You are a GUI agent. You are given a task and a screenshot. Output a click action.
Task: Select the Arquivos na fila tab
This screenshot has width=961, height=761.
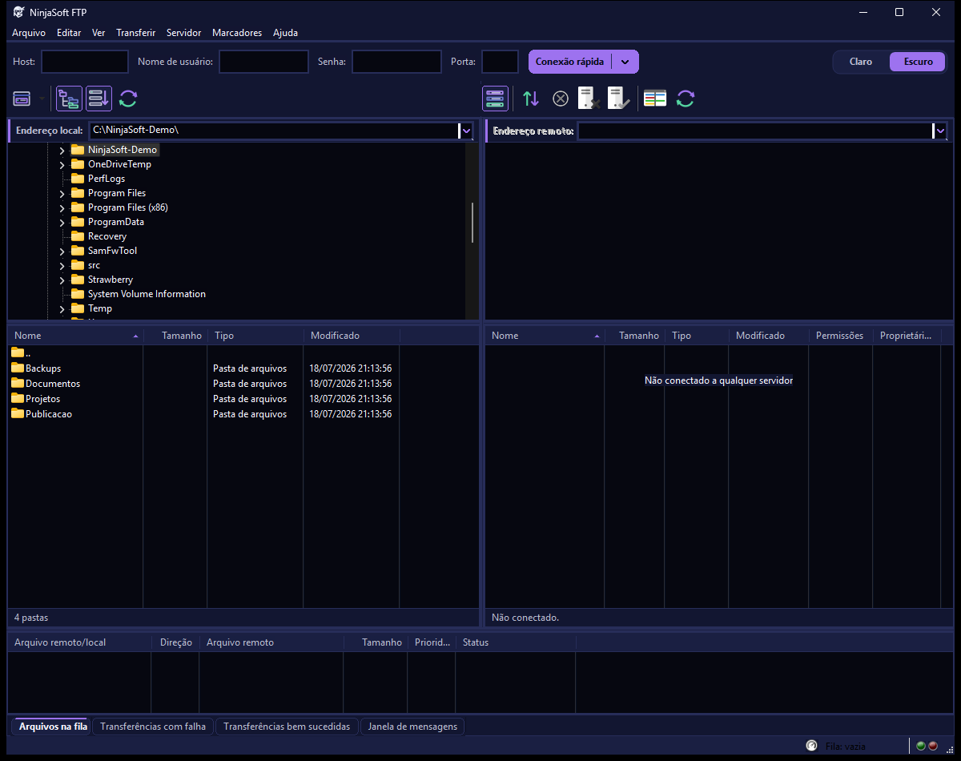click(51, 727)
